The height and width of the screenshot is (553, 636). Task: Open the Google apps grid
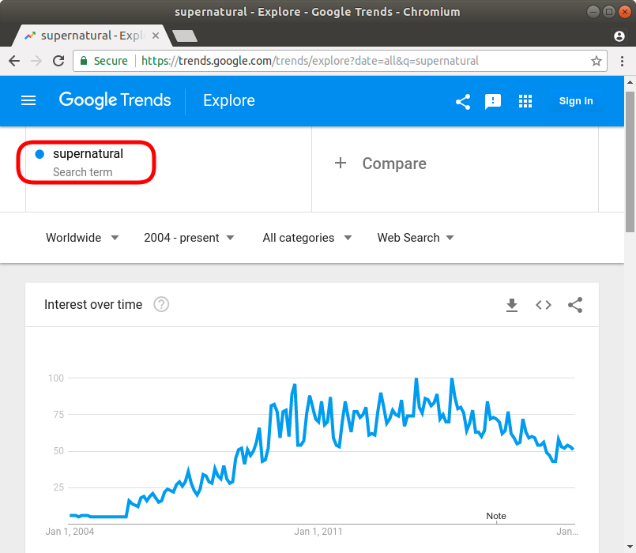pos(525,101)
